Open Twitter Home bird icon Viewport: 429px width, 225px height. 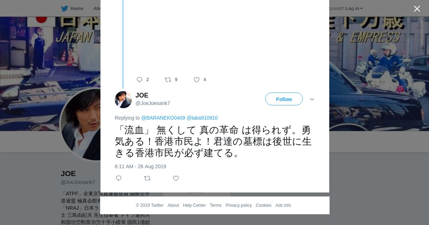[x=64, y=9]
